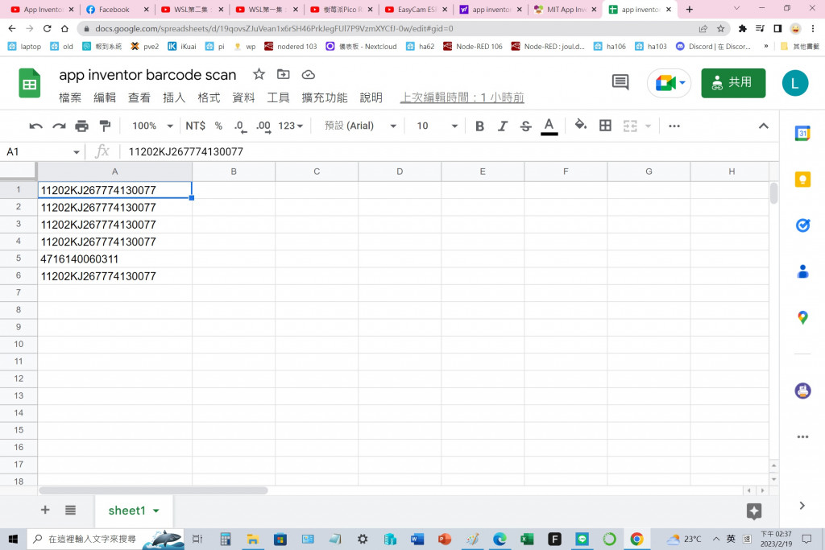Screen dimensions: 825x550
Task: Click the A1 name box dropdown
Action: pos(77,152)
